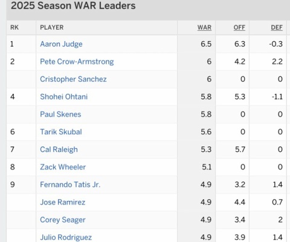Click the 2025 Season WAR Leaders title
The height and width of the screenshot is (242, 290).
coord(73,5)
